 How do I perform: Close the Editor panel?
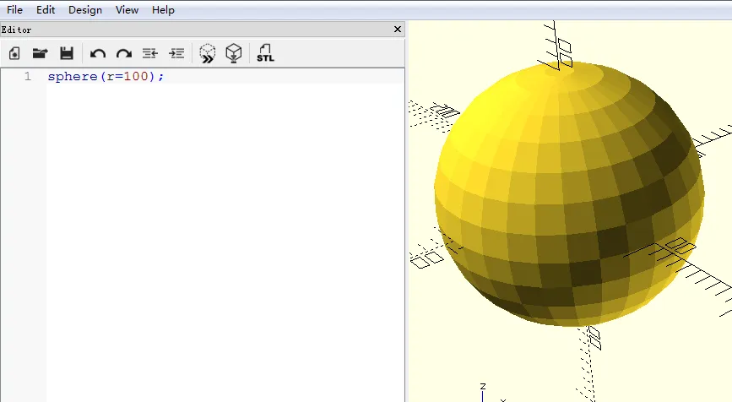[398, 29]
